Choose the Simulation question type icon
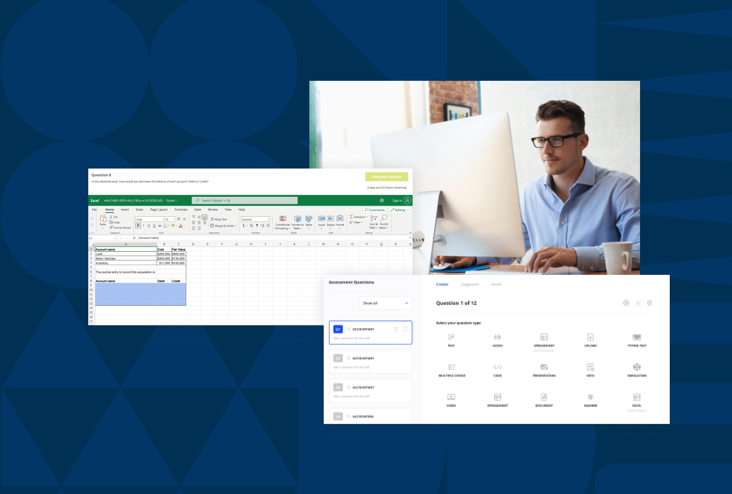732x494 pixels. (637, 367)
